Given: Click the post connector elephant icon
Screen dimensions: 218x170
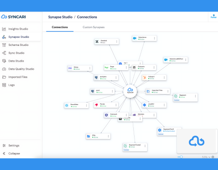Looking at the screenshot, I should pos(92,91).
